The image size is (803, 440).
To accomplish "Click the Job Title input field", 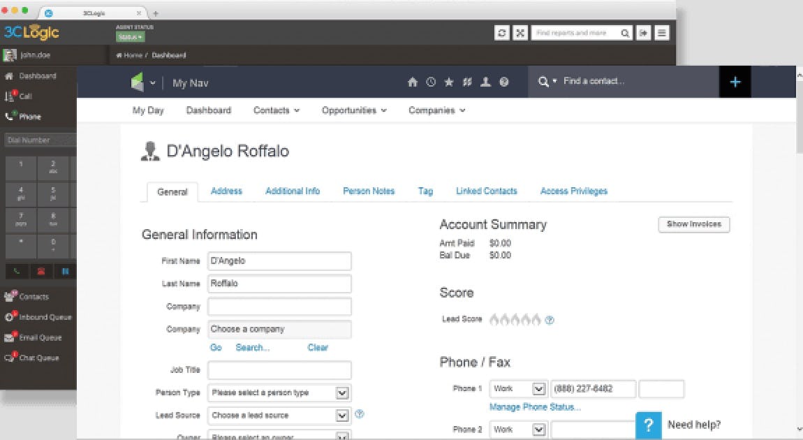I will (x=279, y=370).
